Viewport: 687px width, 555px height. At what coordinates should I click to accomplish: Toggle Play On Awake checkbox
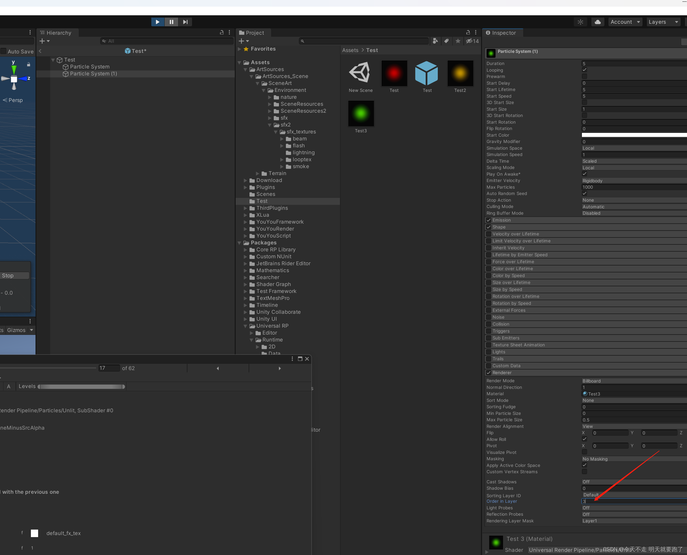tap(584, 174)
